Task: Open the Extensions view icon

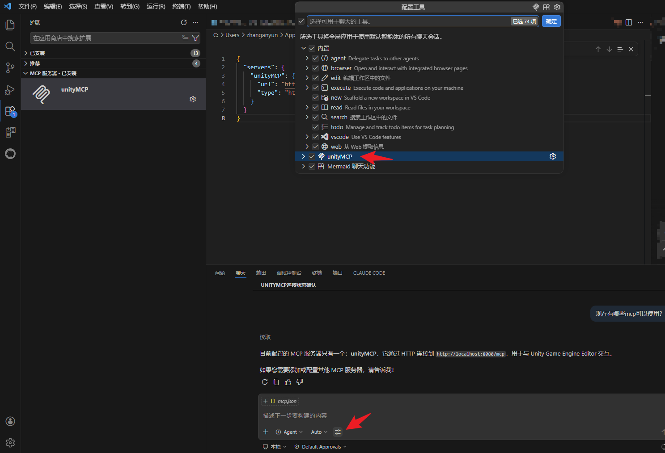Action: tap(10, 111)
